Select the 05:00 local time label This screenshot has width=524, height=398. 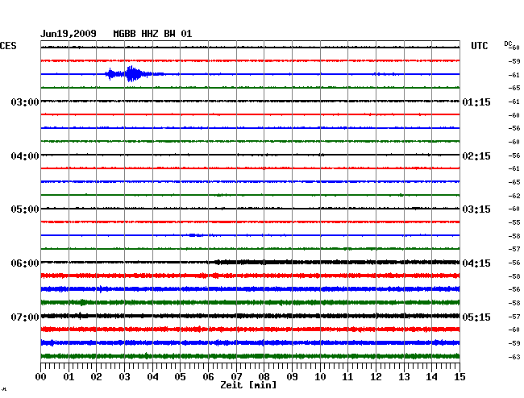[25, 209]
